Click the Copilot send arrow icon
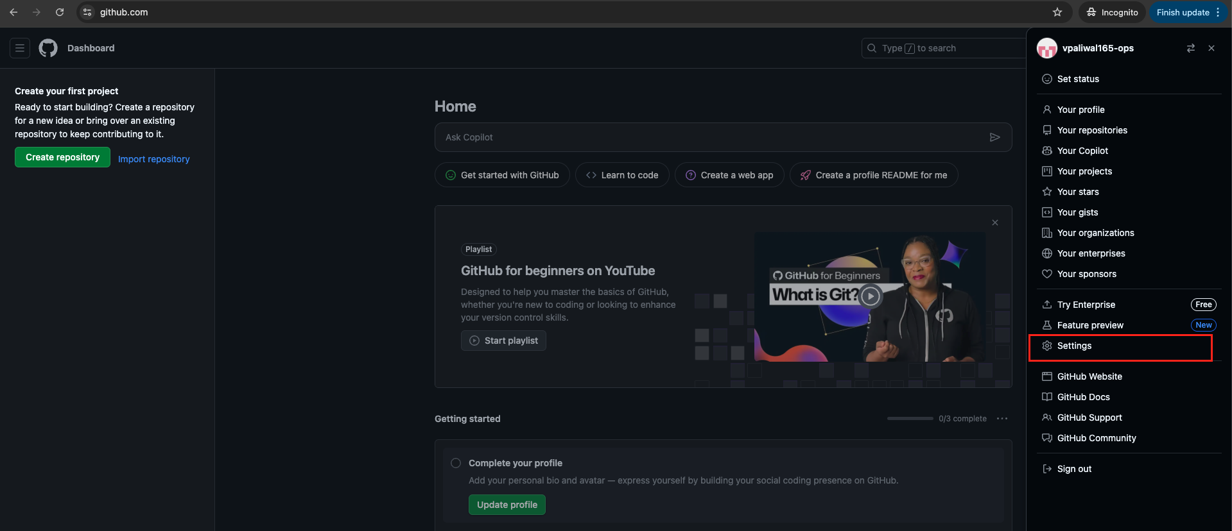The width and height of the screenshot is (1232, 531). coord(994,137)
